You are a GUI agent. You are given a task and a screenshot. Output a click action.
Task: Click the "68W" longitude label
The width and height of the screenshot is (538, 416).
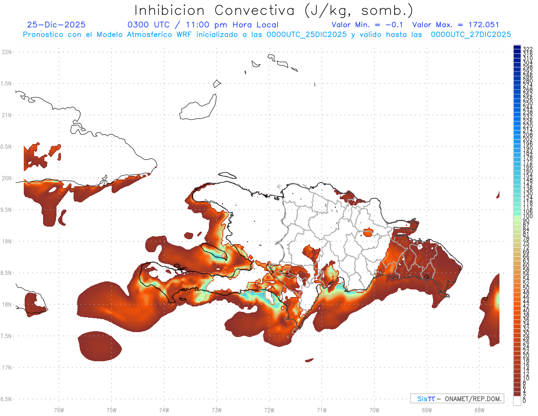479,409
